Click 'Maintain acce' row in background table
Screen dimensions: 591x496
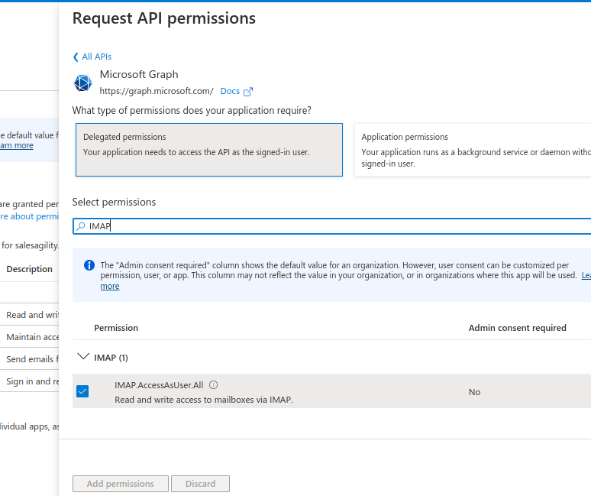click(30, 337)
